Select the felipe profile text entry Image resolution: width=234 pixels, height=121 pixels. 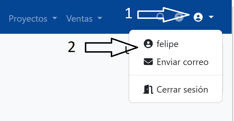(167, 44)
